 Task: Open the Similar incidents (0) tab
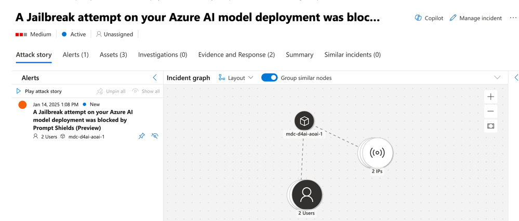352,55
